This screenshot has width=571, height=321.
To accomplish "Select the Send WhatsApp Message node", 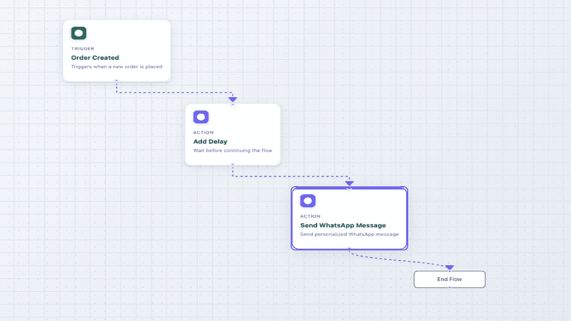I will (349, 218).
